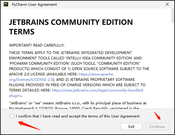Click the text 'IMPORTANT! READ CAREFULLY:'
This screenshot has width=175, height=135.
(x=36, y=45)
